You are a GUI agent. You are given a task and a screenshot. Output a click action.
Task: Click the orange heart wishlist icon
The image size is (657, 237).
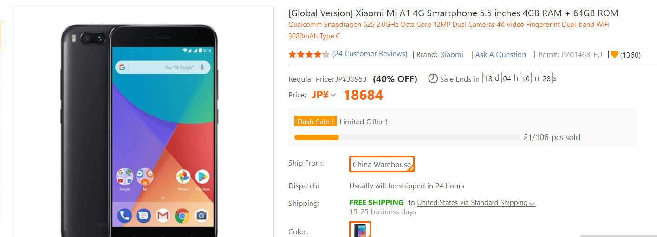pos(615,55)
